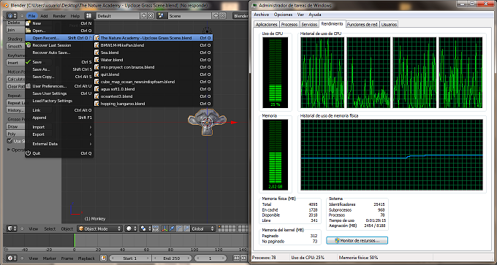This screenshot has height=265, width=497.
Task: Jump to previous keyframe icon in timeline
Action: tap(243, 258)
